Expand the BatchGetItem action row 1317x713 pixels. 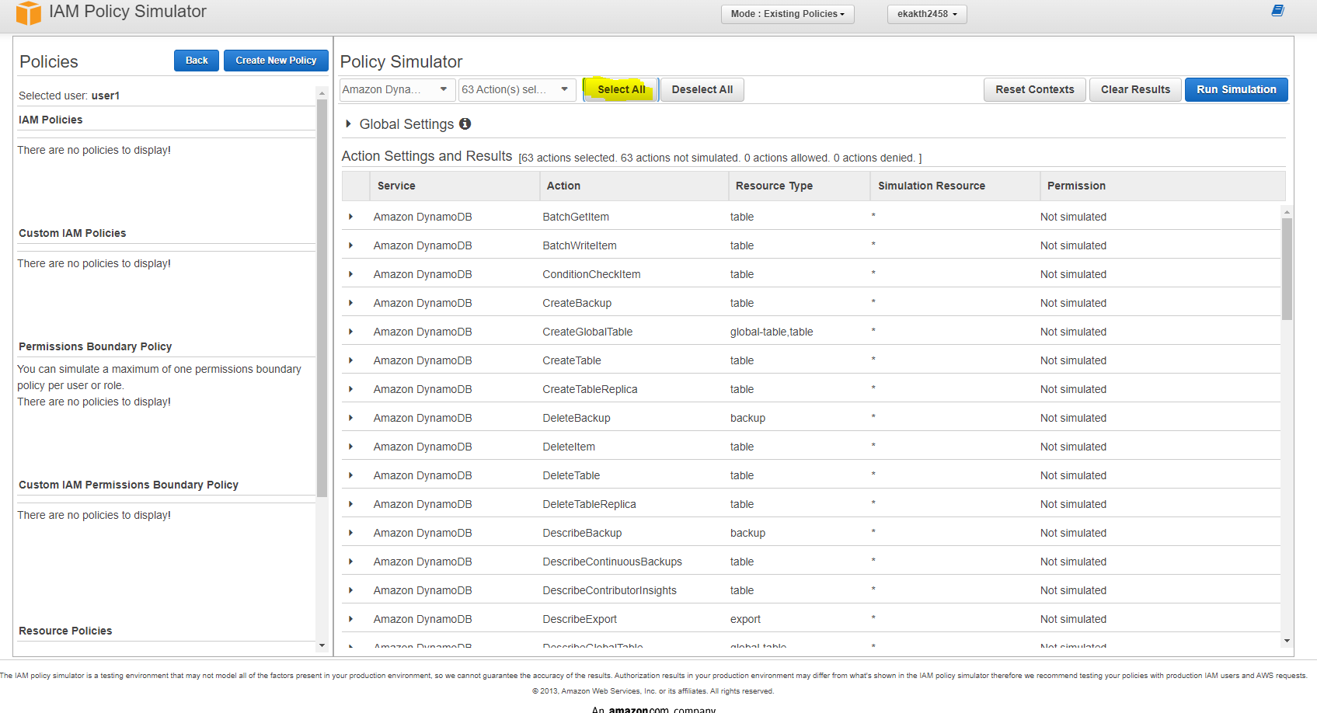(x=351, y=217)
